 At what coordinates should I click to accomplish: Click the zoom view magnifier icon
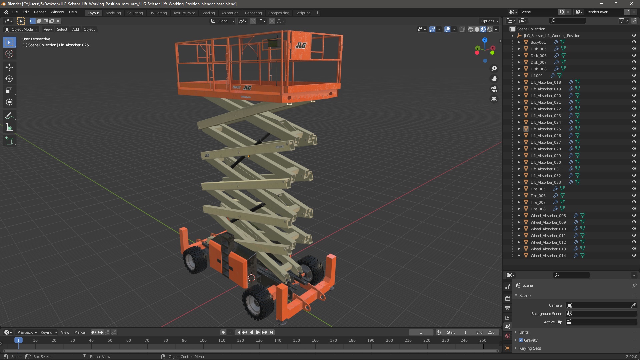click(494, 69)
